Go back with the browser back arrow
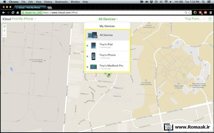The height and width of the screenshot is (133, 214). tap(4, 13)
